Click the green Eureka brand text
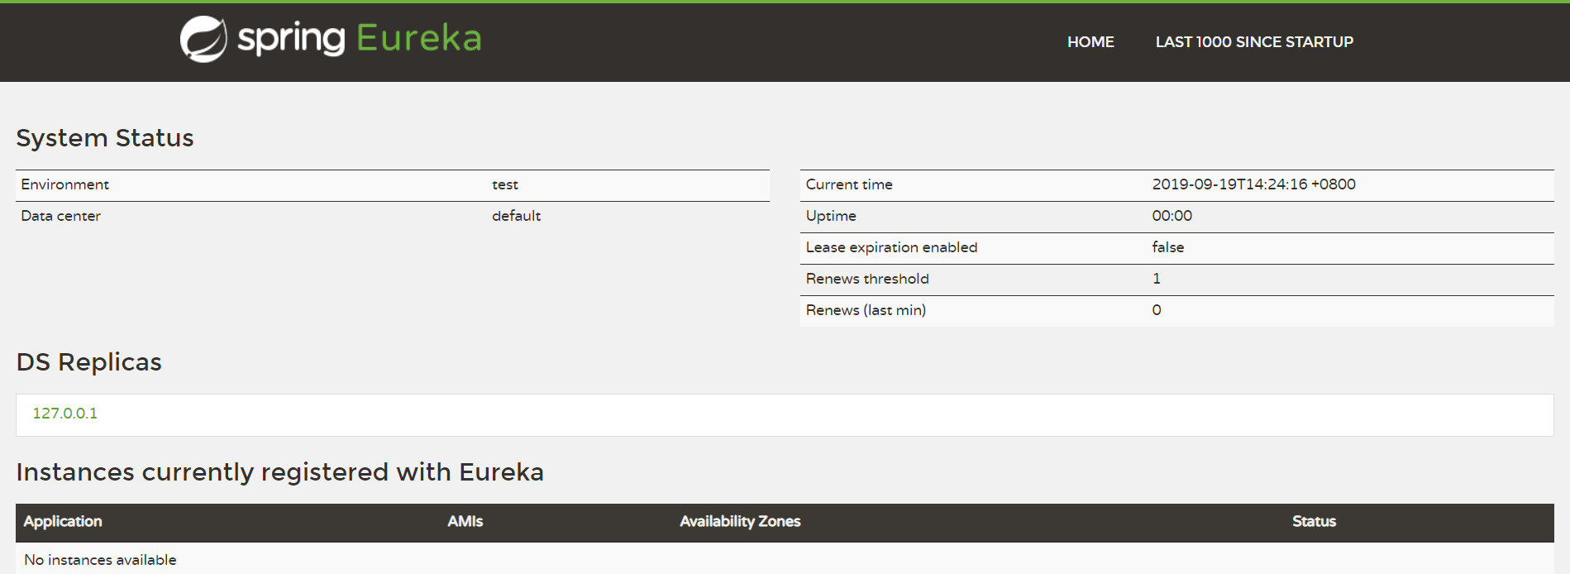Image resolution: width=1570 pixels, height=574 pixels. click(418, 38)
